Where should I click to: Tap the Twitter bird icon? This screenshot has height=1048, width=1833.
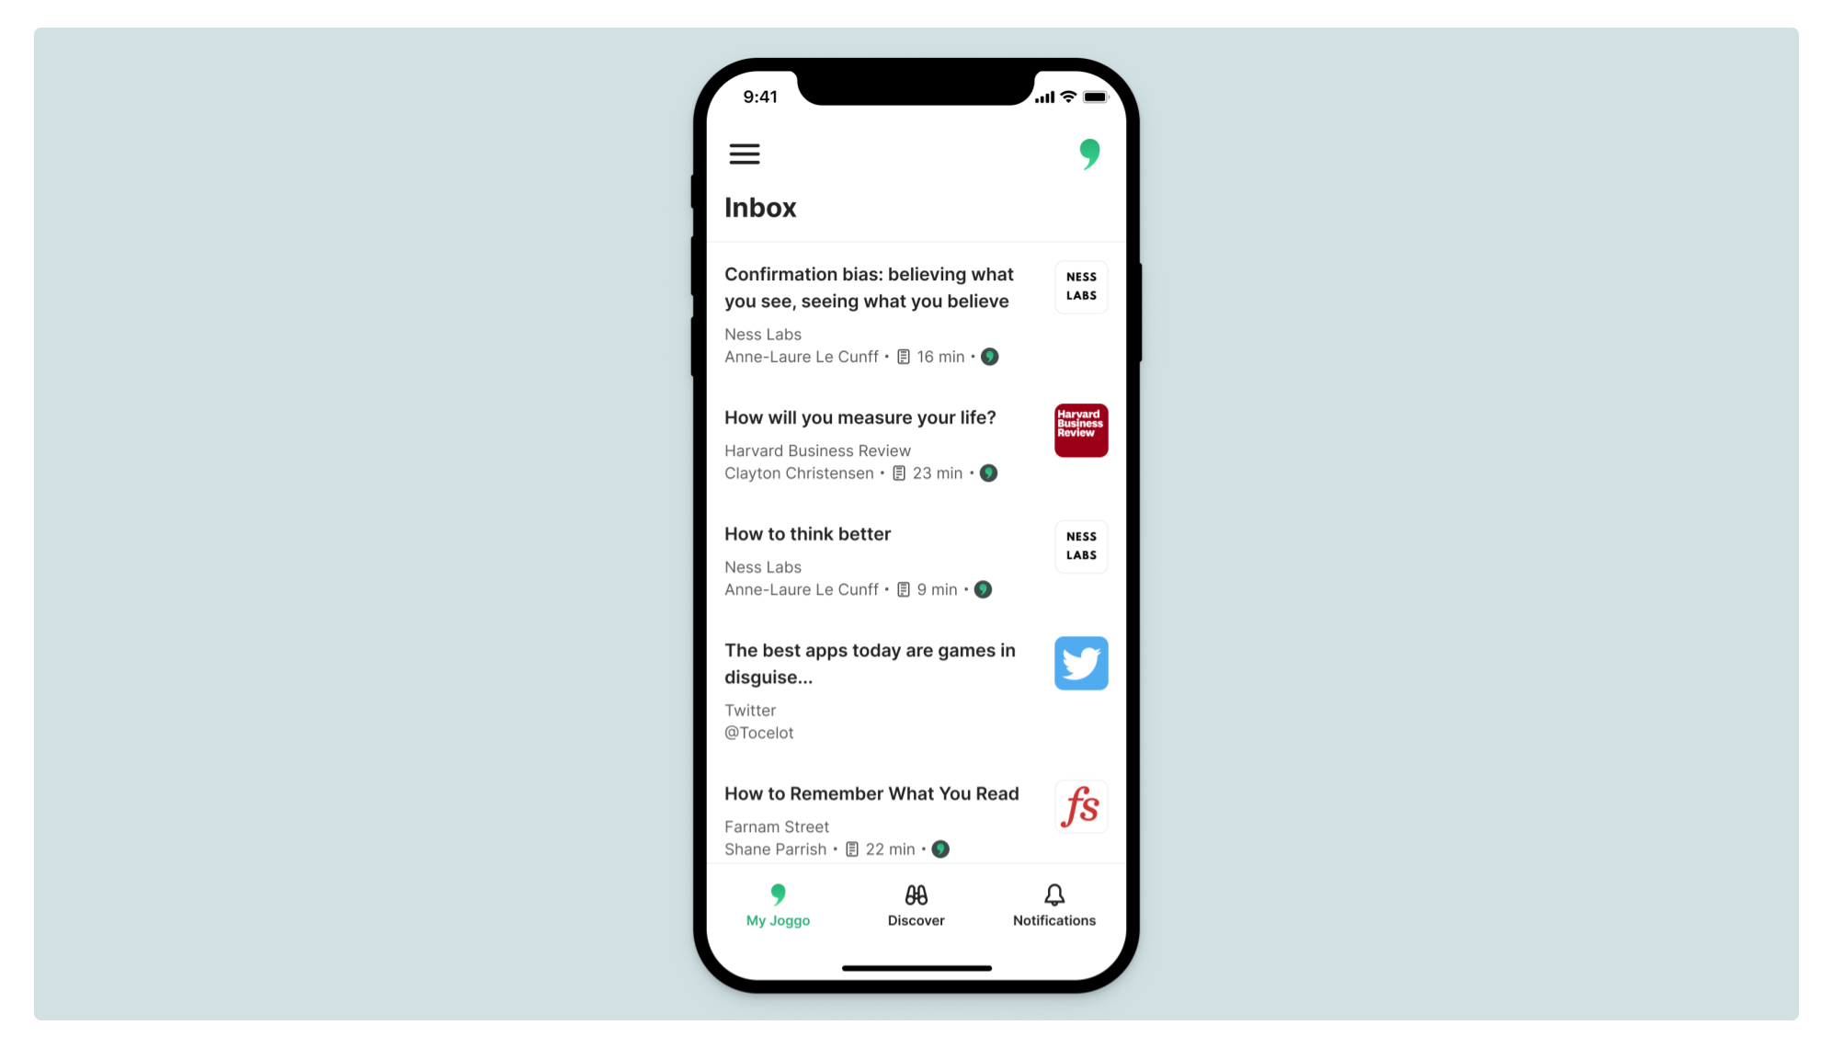click(x=1080, y=664)
